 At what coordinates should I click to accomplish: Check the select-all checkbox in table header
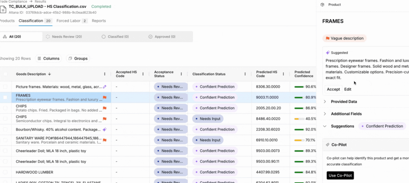(5, 74)
